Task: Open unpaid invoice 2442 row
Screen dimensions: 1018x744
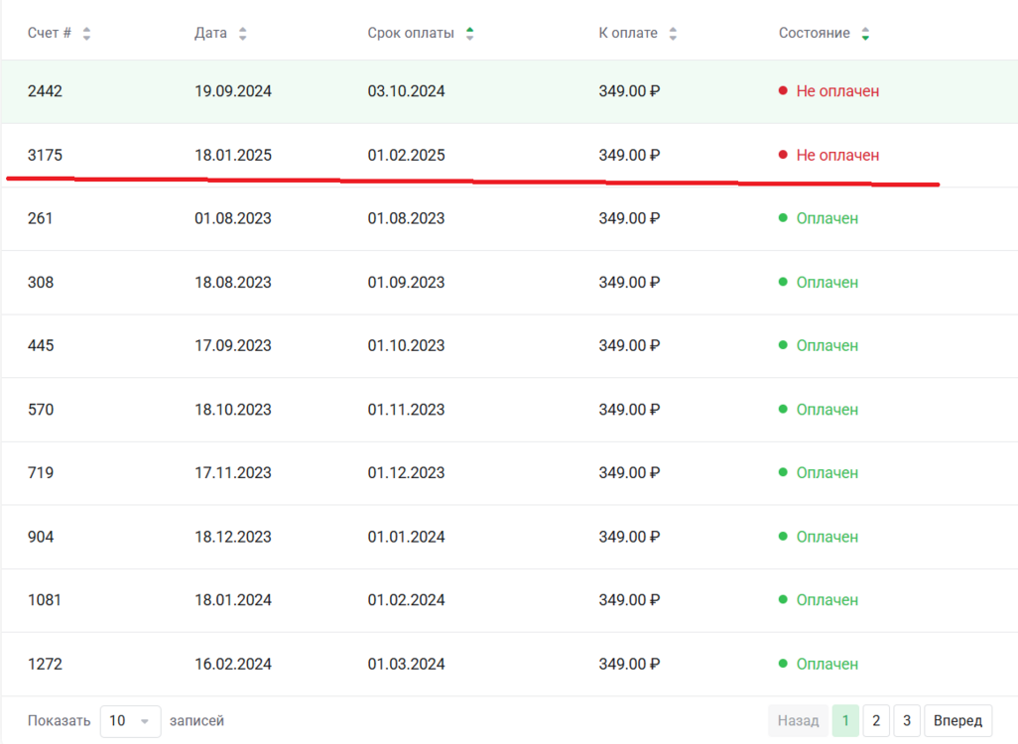Action: point(510,91)
